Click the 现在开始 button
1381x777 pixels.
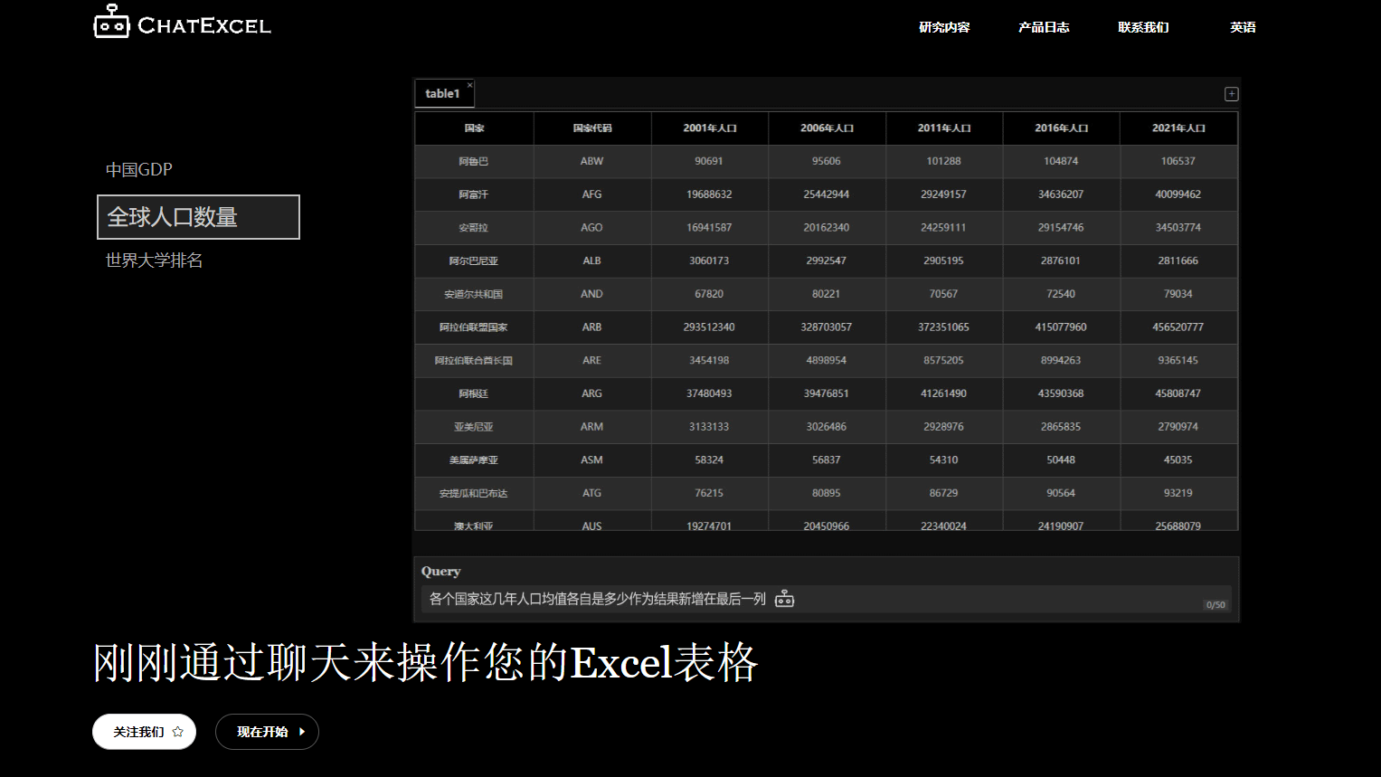coord(267,732)
